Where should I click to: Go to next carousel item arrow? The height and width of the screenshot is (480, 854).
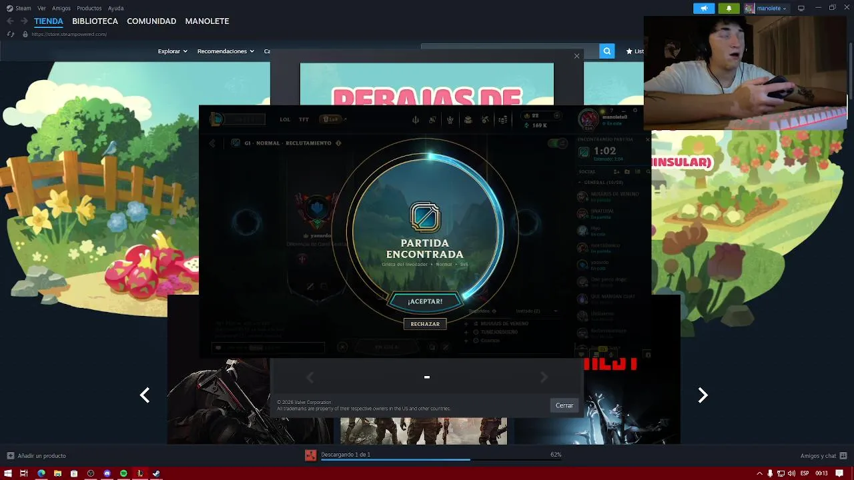point(703,395)
